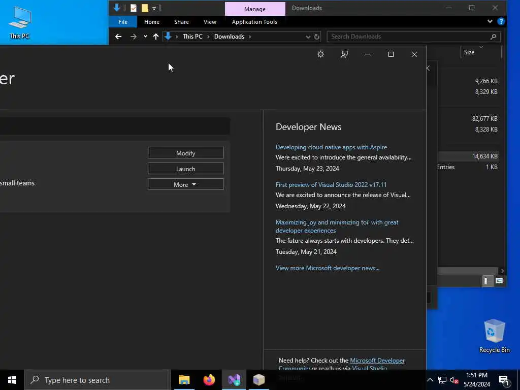Click the network icon in system tray
Viewport: 520px width, 390px height.
click(442, 380)
